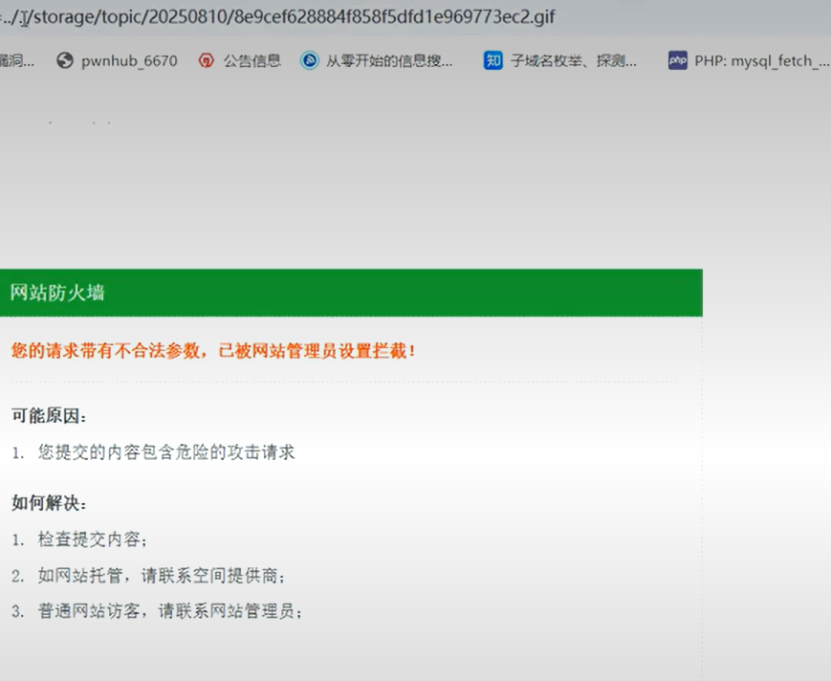Click the orange 您的请求带有不合法参数 warning text
The width and height of the screenshot is (831, 681).
coord(212,350)
